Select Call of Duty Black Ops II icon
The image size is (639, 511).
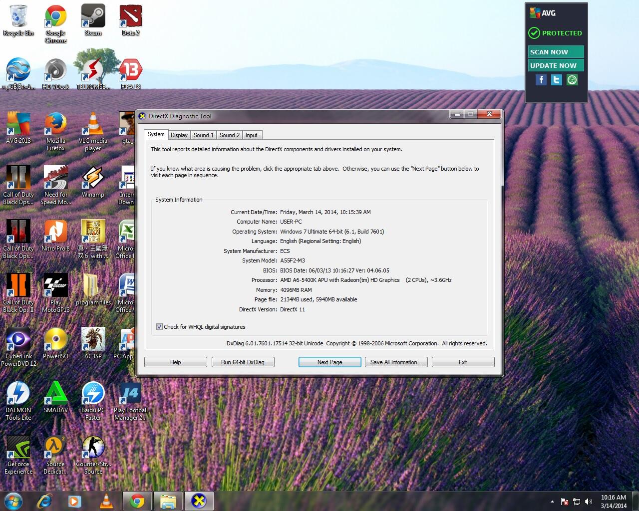(18, 293)
